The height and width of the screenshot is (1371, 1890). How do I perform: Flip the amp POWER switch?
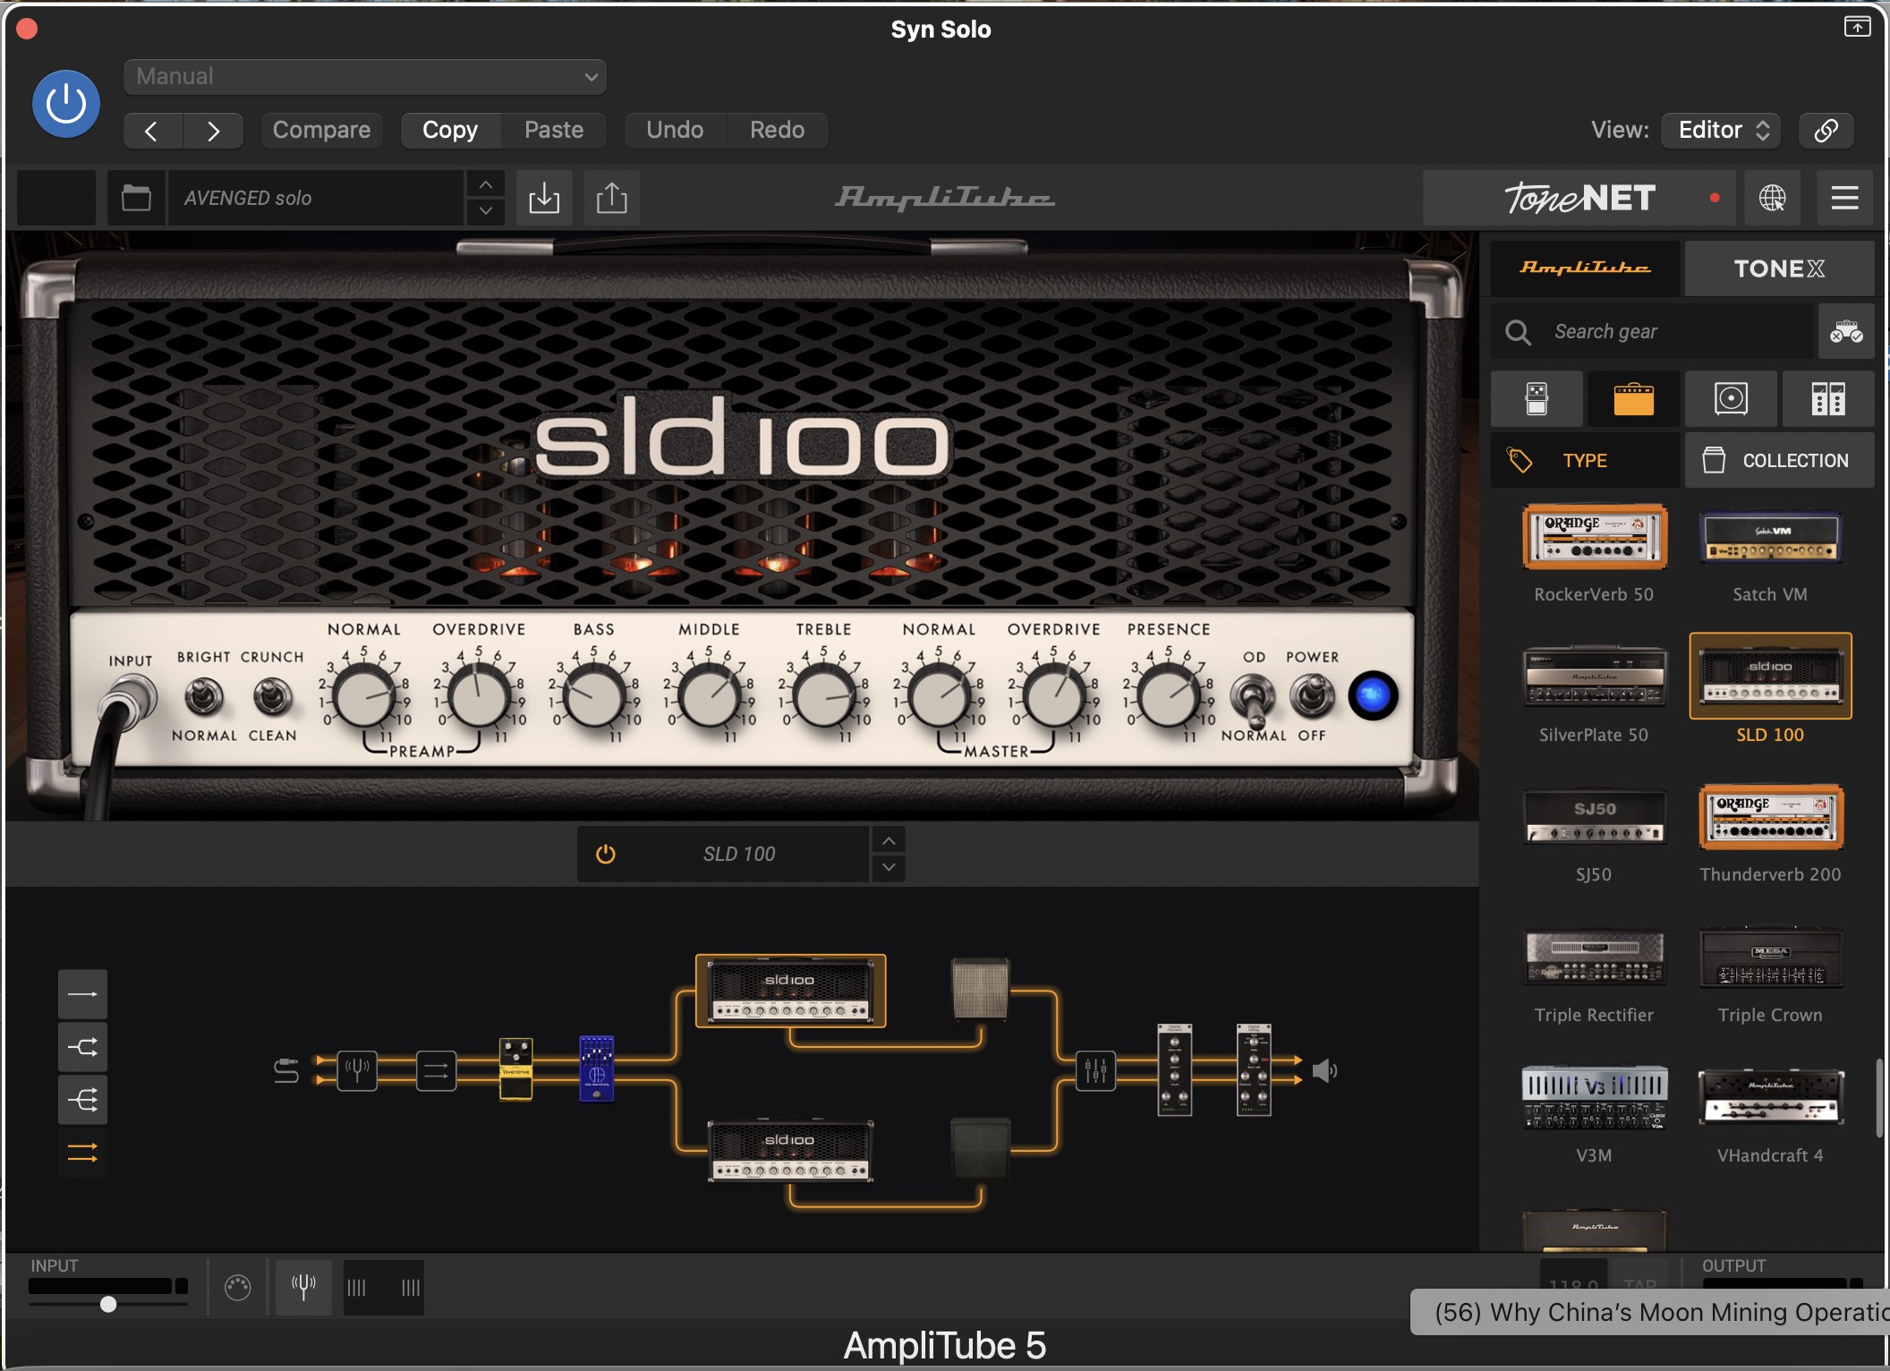1312,696
